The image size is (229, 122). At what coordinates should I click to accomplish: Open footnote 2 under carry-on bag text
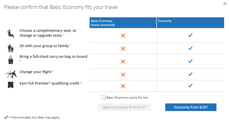[20, 61]
